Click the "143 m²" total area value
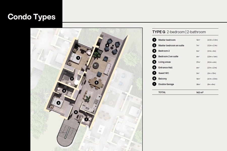 [200, 92]
